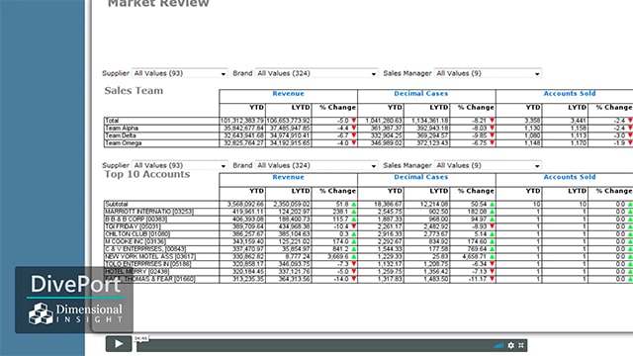The image size is (633, 356).
Task: Open Supplier dropdown above Sales Team
Action: point(180,73)
